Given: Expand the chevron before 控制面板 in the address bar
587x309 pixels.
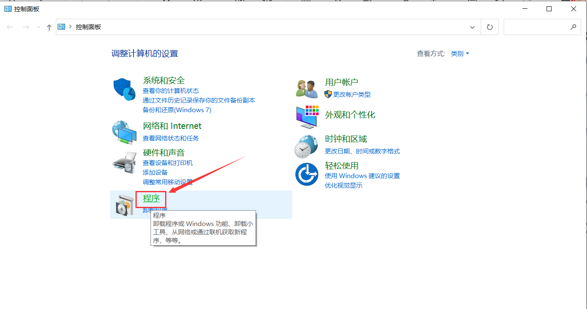Looking at the screenshot, I should [70, 27].
